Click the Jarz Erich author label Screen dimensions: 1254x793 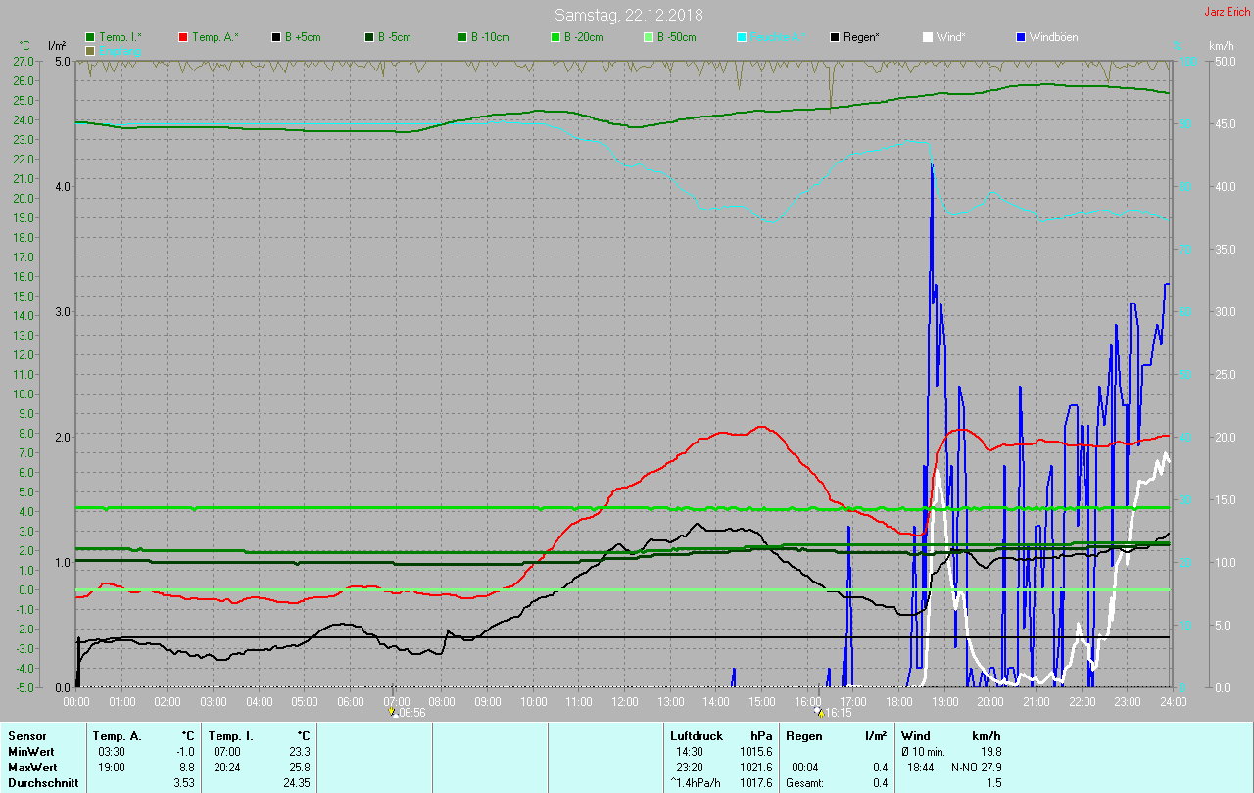tap(1227, 12)
